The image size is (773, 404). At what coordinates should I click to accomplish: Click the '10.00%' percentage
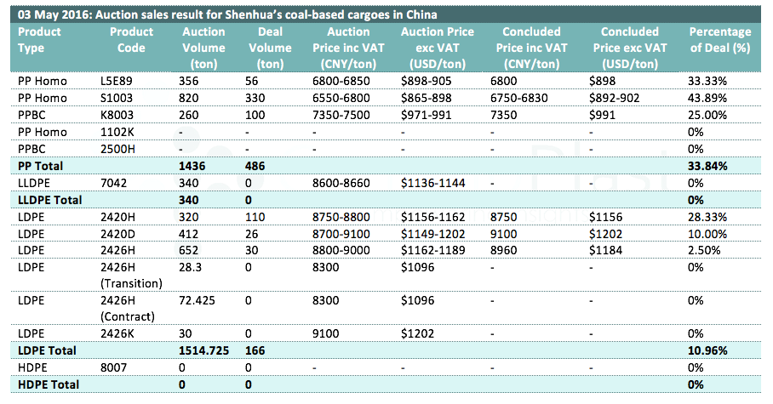[707, 234]
